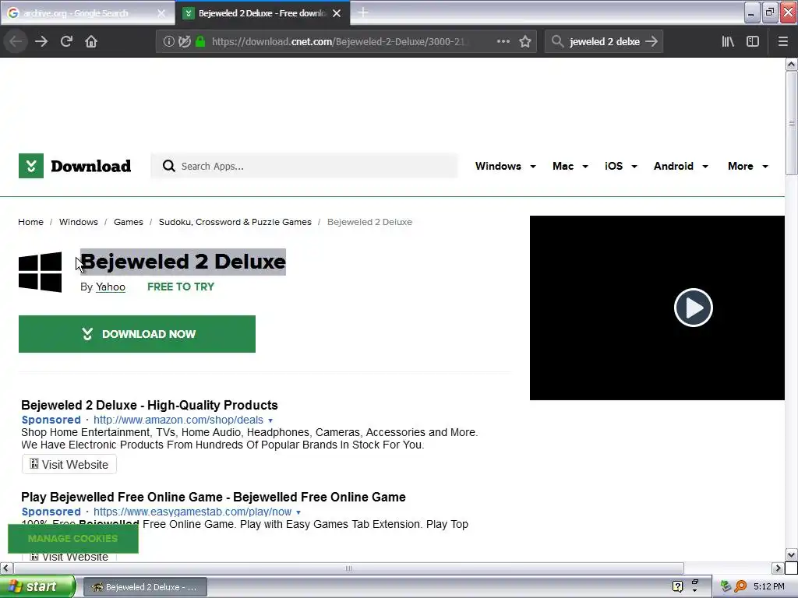This screenshot has width=798, height=598.
Task: Expand easygamestab.com sponsored ad arrow
Action: [x=298, y=512]
